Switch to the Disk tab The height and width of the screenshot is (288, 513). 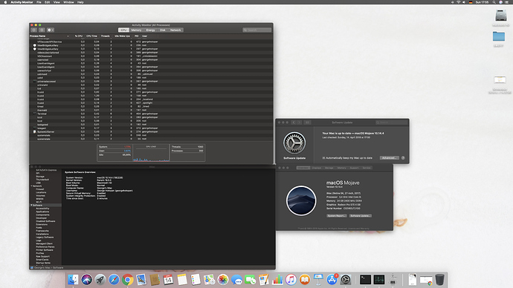(x=163, y=30)
